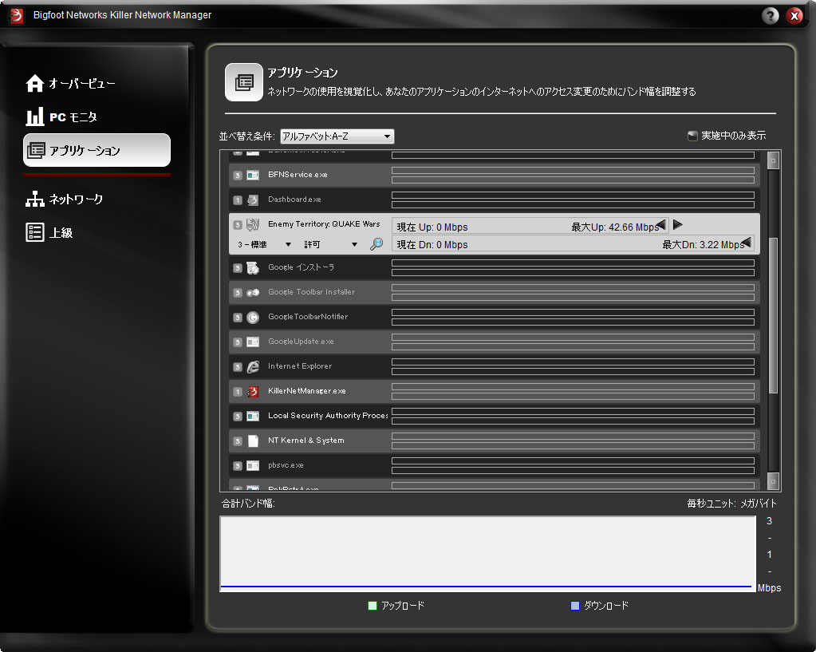The image size is (816, 652).
Task: Click the right arrow beside 最大Up
Action: point(677,224)
